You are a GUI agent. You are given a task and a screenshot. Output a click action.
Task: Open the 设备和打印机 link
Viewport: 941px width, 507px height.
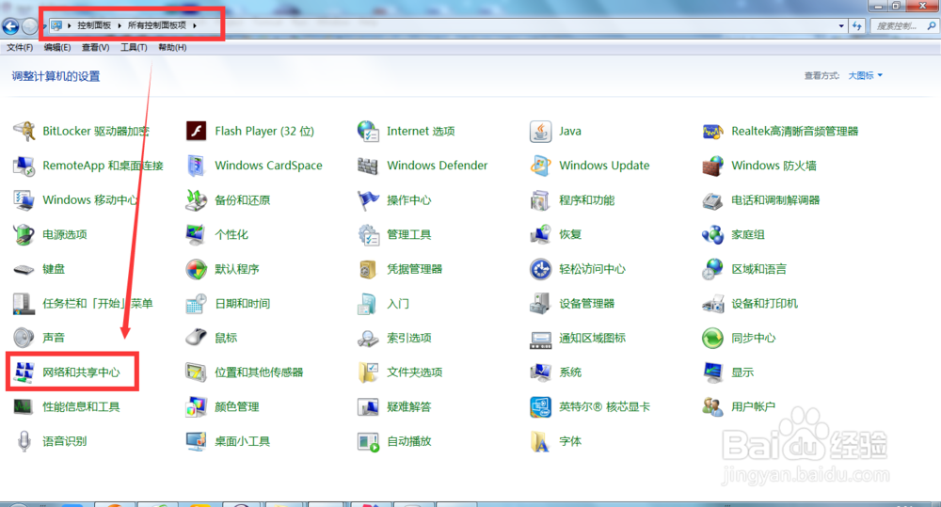[x=764, y=304]
